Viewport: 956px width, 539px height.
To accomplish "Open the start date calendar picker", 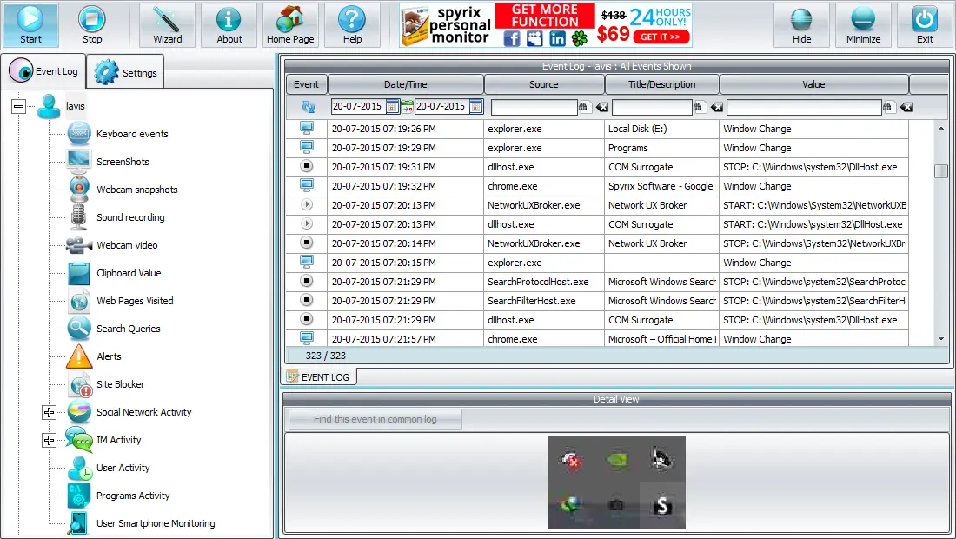I will pyautogui.click(x=393, y=107).
